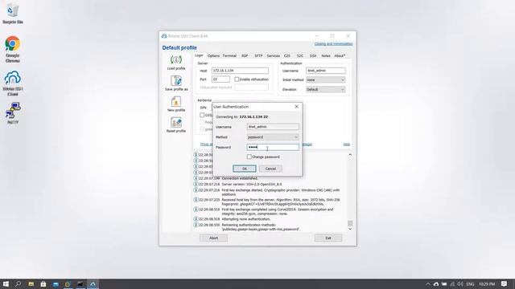Image resolution: width=515 pixels, height=289 pixels.
Task: Switch to the Login tab
Action: (199, 55)
